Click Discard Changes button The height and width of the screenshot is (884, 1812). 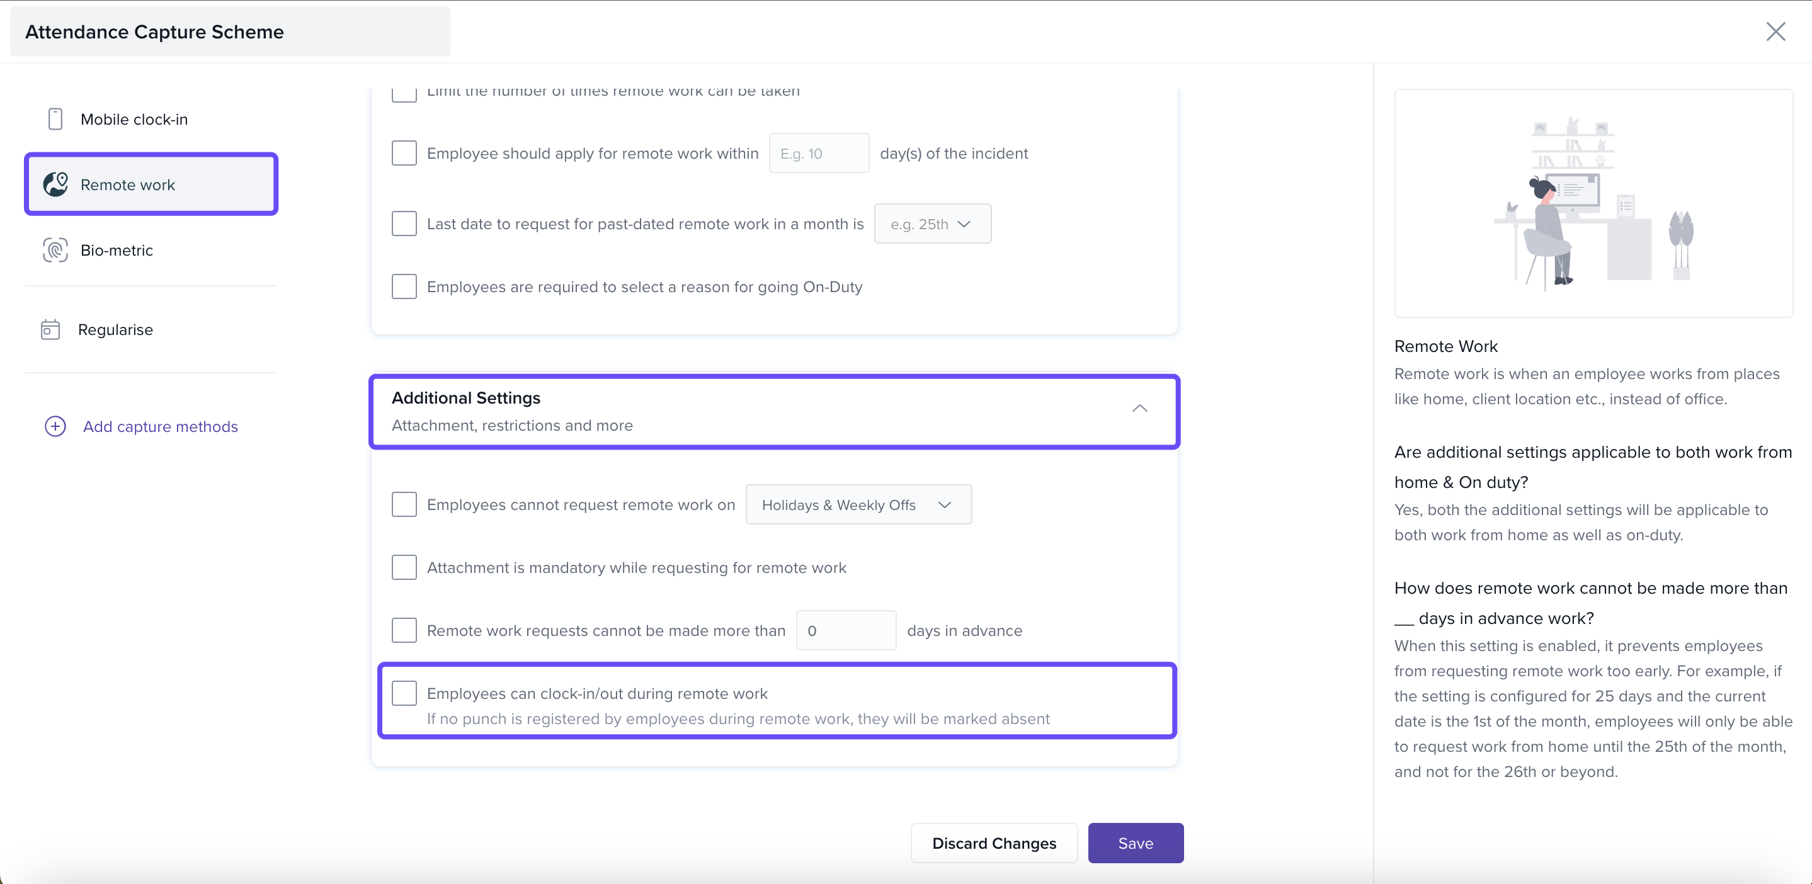coord(993,842)
